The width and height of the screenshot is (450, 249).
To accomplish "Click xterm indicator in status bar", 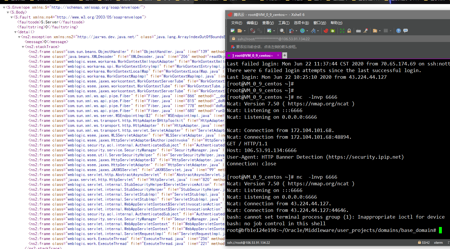I will click(x=438, y=243).
